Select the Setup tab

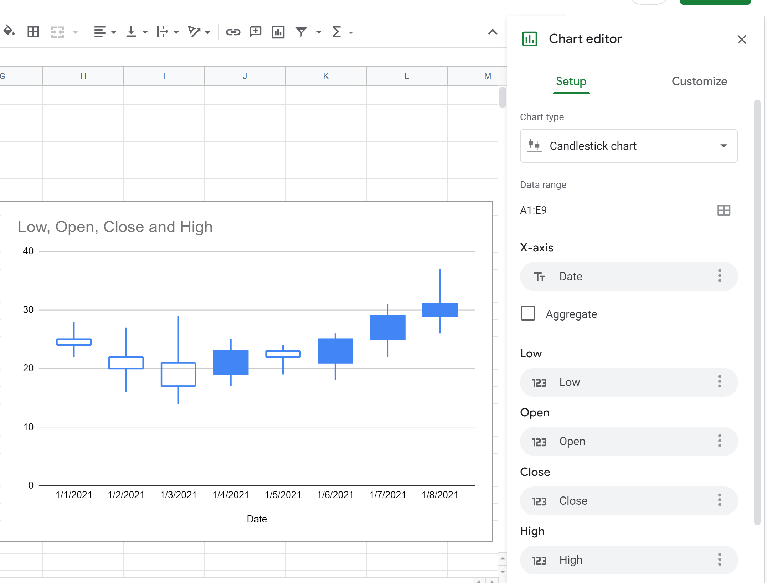point(571,82)
